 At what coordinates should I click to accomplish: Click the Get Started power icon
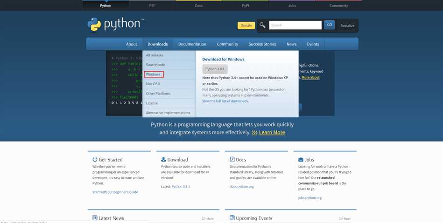tap(95, 159)
